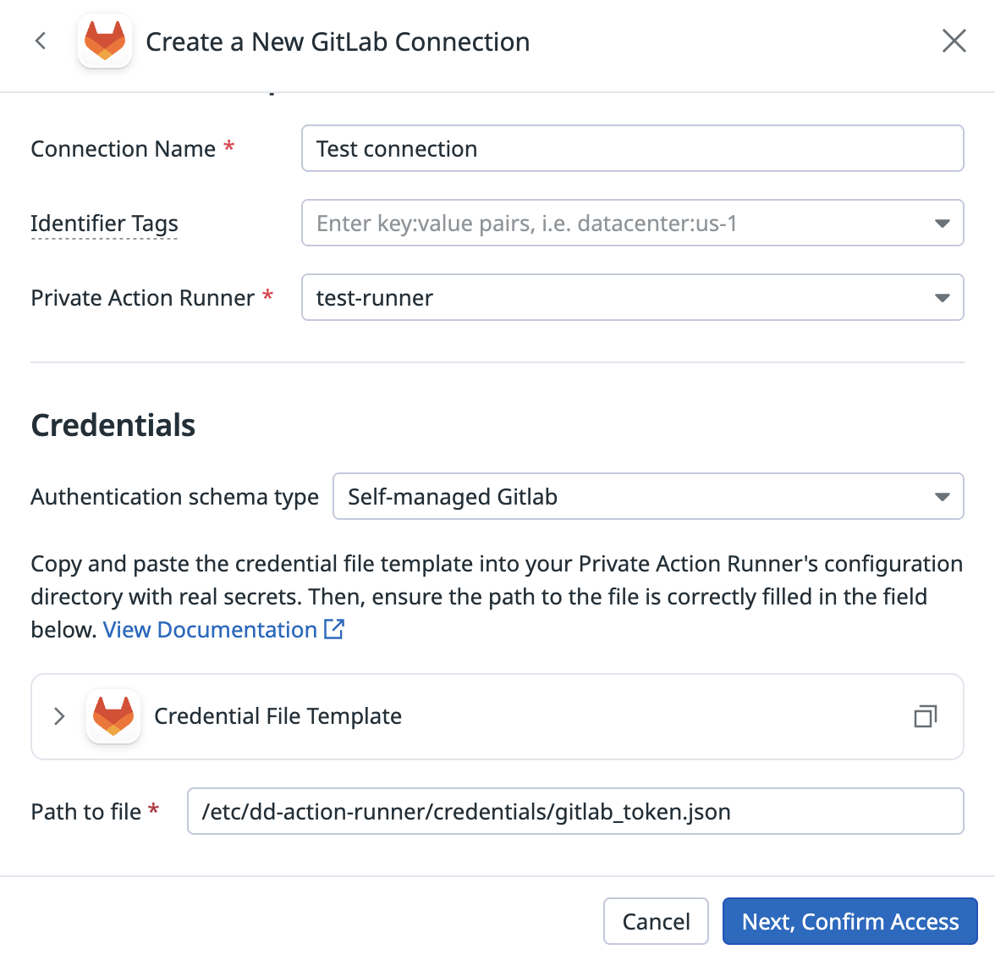This screenshot has height=955, width=995.
Task: Open external link icon beside View Documentation
Action: point(333,629)
